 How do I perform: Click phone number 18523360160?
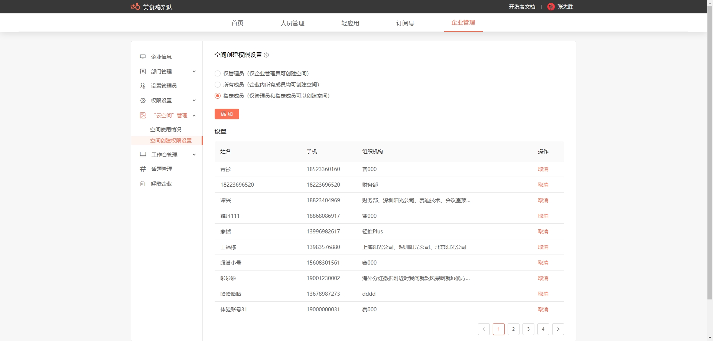point(323,169)
